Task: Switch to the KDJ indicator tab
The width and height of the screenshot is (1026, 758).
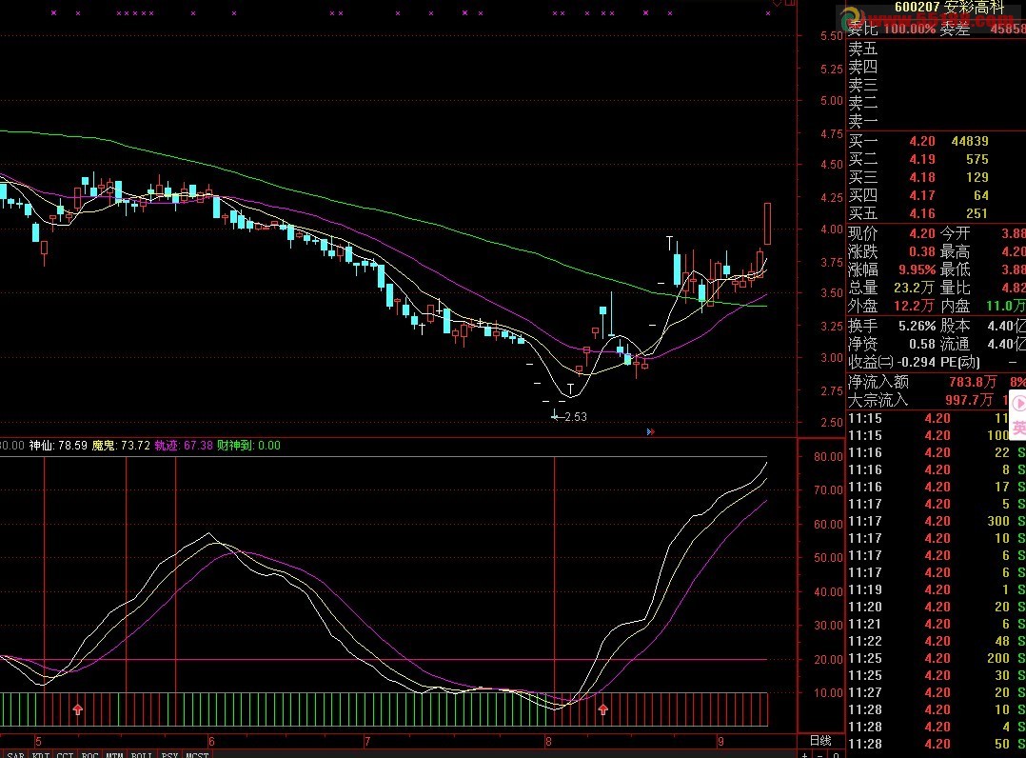Action: pyautogui.click(x=41, y=754)
